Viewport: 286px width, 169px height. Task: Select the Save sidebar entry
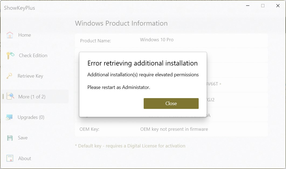click(x=23, y=137)
